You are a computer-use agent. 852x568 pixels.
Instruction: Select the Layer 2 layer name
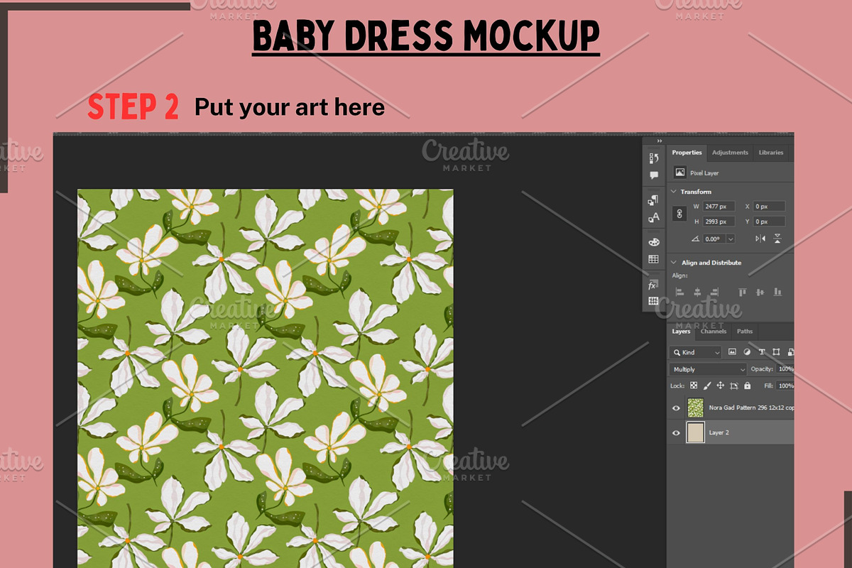719,432
